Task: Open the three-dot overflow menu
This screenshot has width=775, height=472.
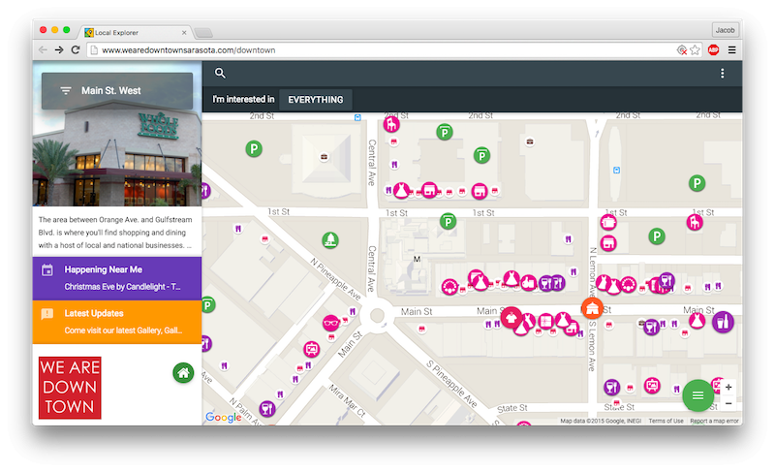Action: (x=722, y=74)
